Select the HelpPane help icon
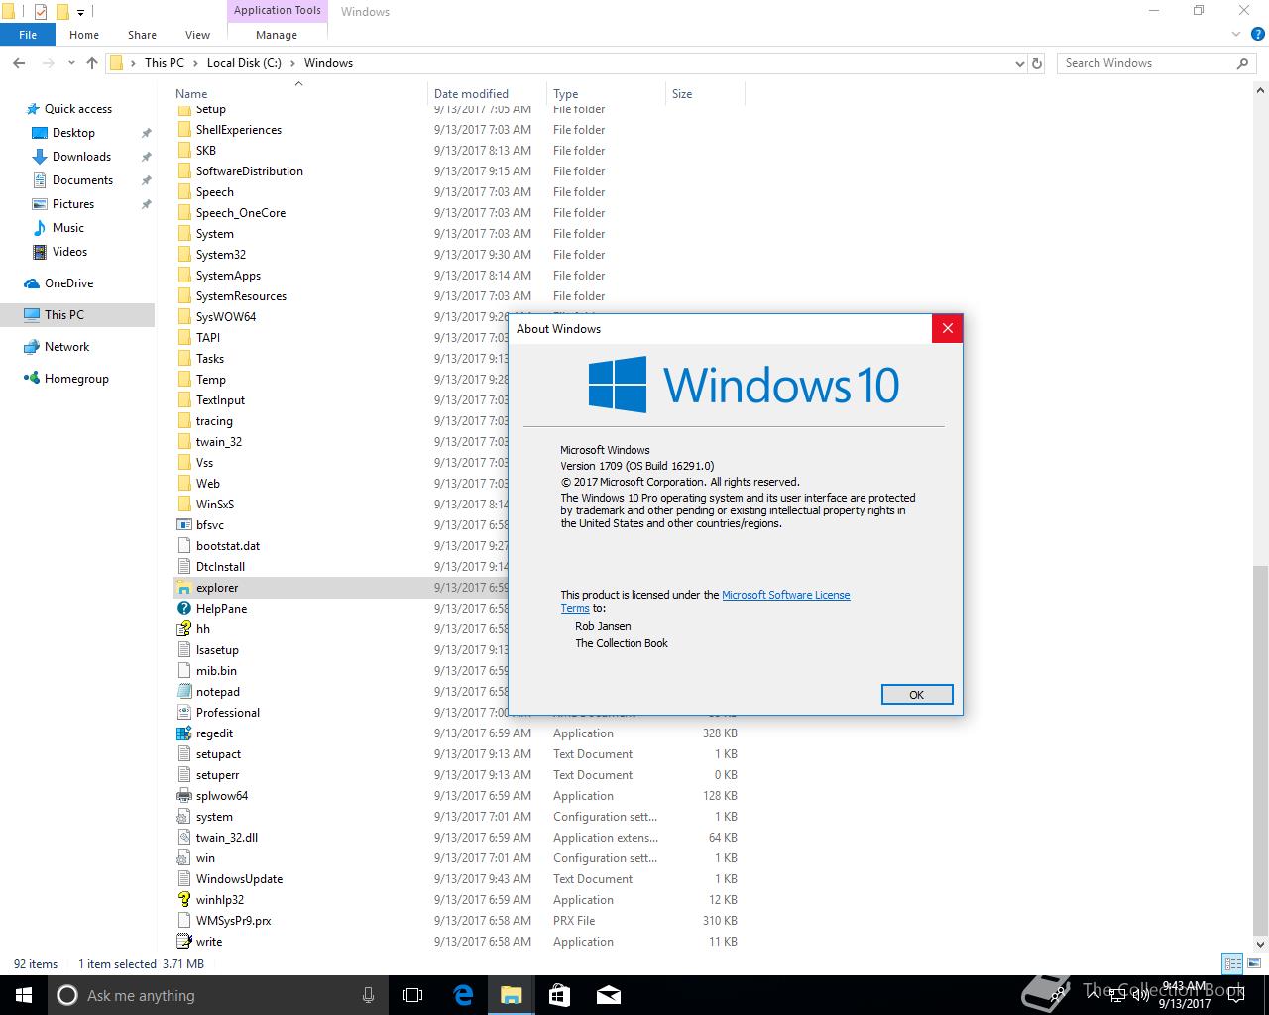The image size is (1269, 1015). [183, 609]
